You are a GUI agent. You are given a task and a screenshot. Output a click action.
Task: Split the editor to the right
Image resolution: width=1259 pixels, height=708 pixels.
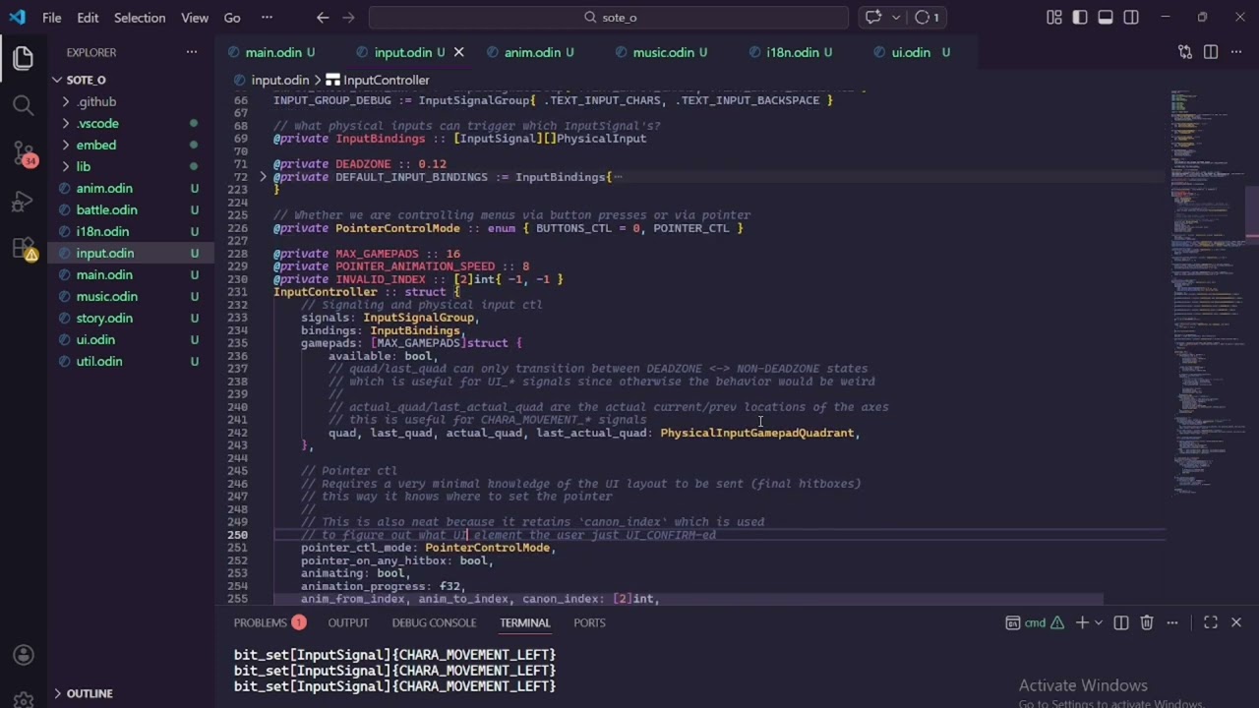(x=1211, y=52)
